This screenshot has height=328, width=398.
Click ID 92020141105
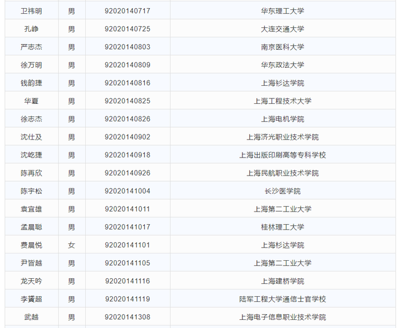tap(127, 263)
